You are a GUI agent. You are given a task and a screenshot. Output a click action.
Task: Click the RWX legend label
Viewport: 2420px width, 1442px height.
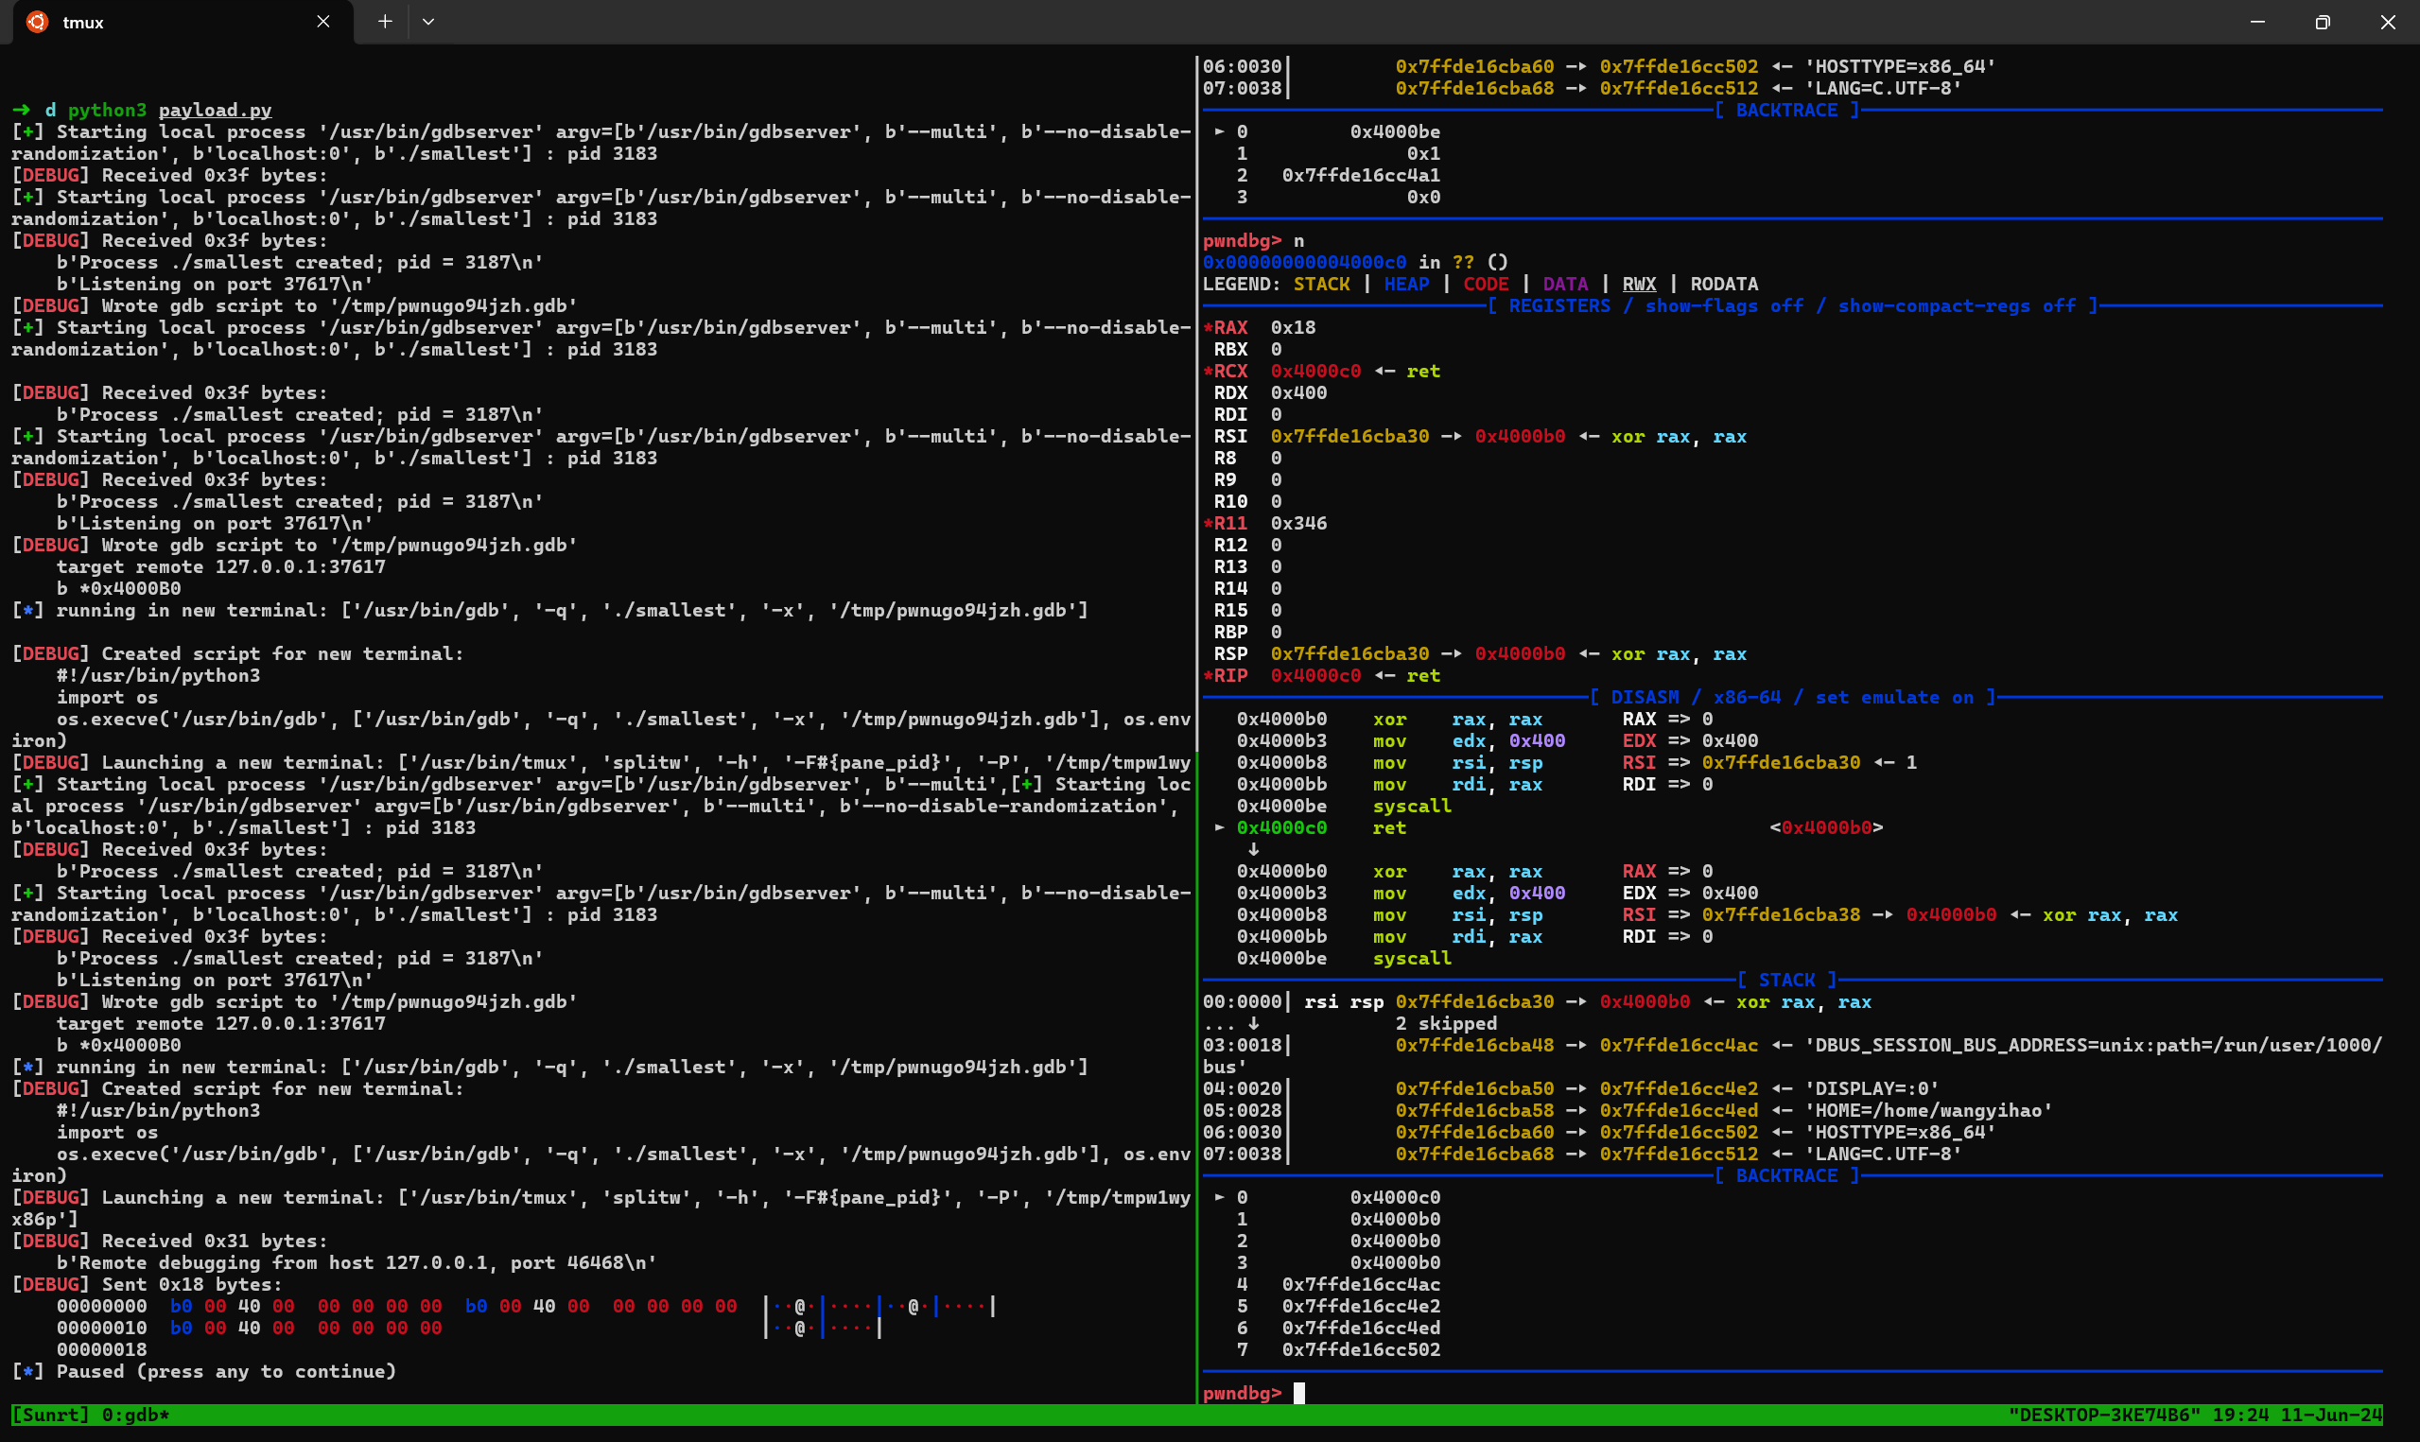click(x=1639, y=284)
